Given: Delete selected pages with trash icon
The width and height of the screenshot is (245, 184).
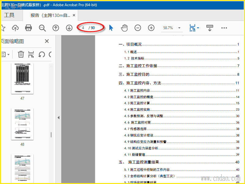Looking at the screenshot, I should point(21,54).
